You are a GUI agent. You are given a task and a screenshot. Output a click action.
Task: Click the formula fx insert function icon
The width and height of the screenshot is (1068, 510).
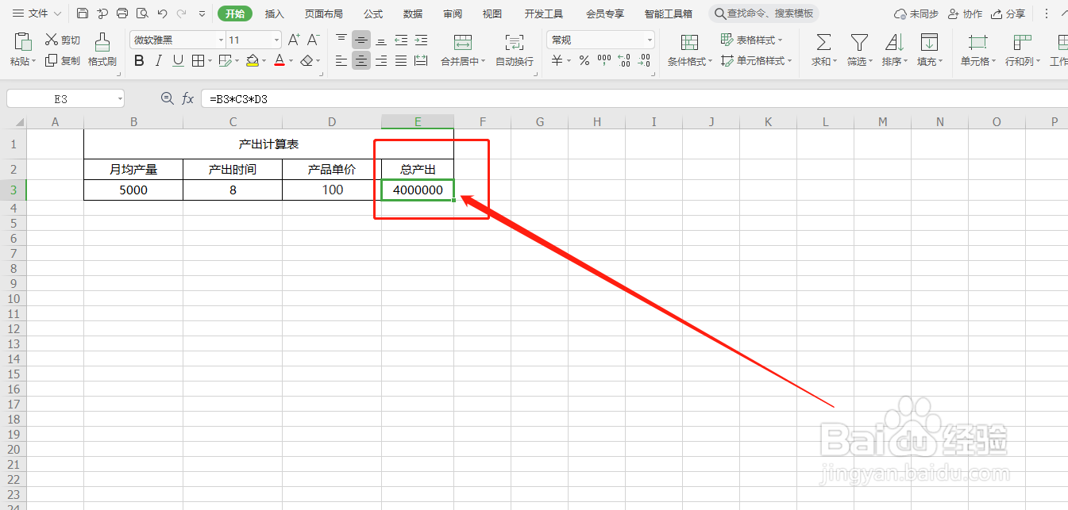tap(188, 98)
